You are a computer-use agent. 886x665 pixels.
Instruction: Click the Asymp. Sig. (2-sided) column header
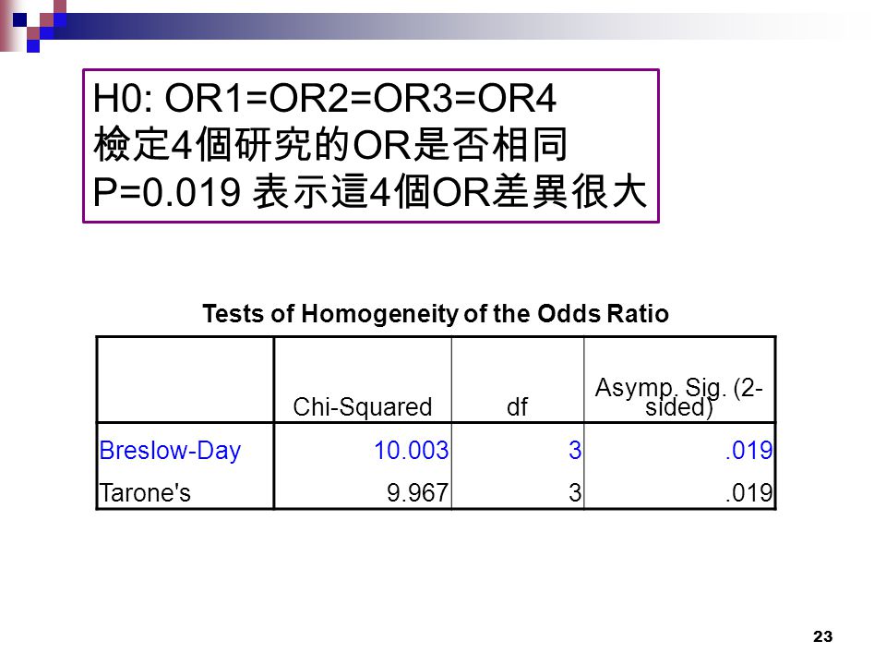click(679, 397)
